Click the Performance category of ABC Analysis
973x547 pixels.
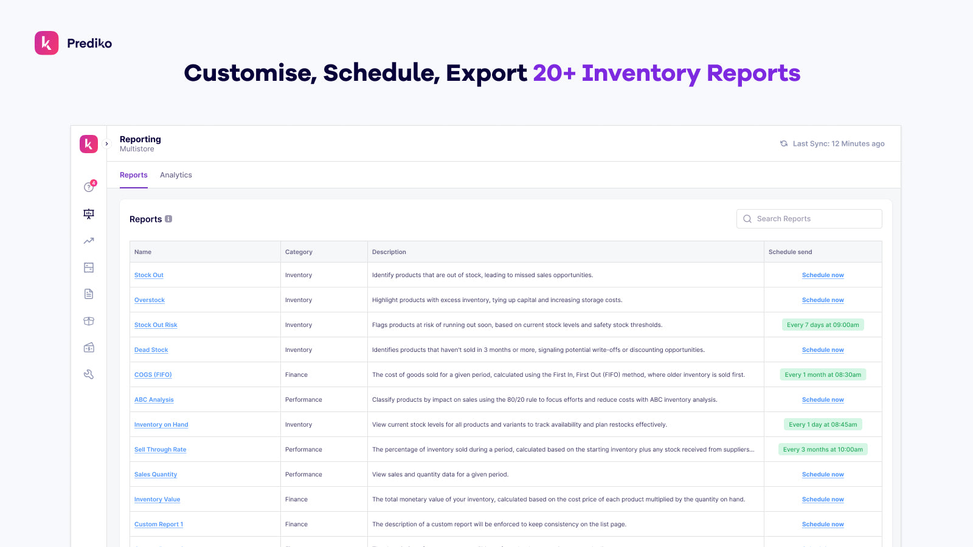pyautogui.click(x=303, y=400)
